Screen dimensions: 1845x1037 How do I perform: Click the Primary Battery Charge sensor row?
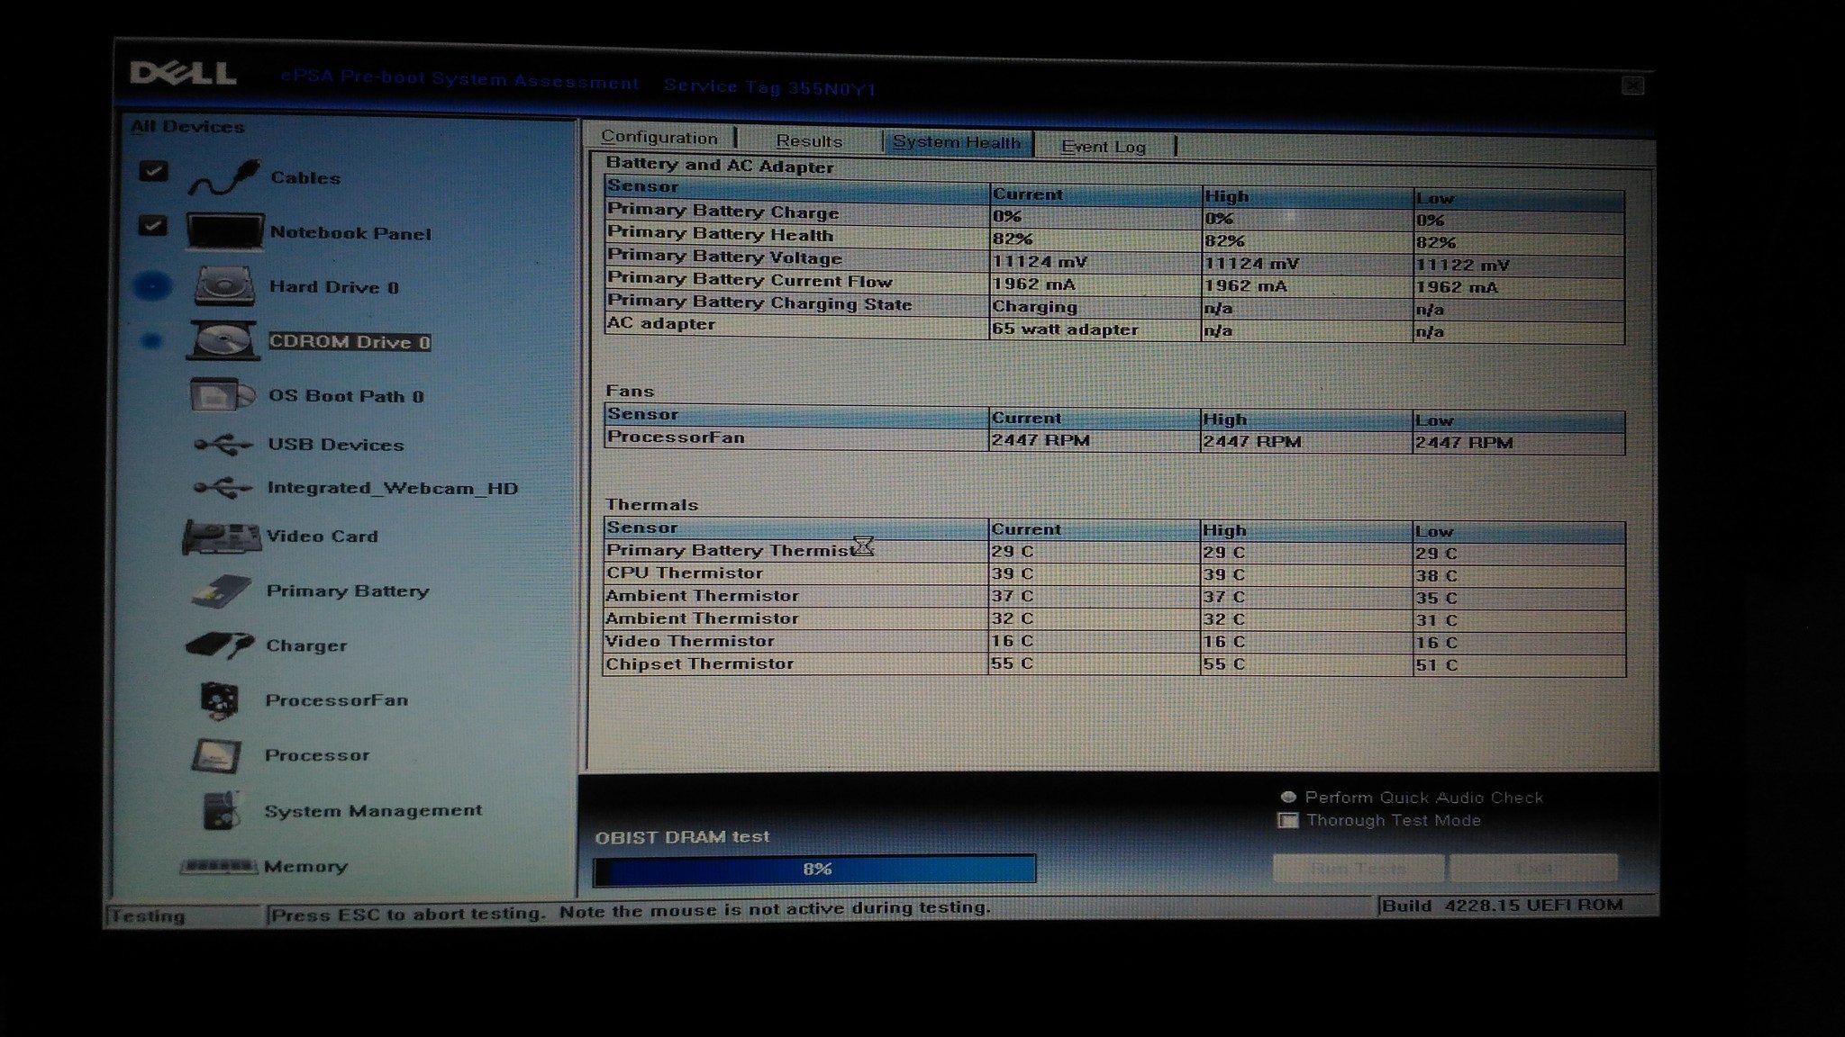pos(1114,215)
